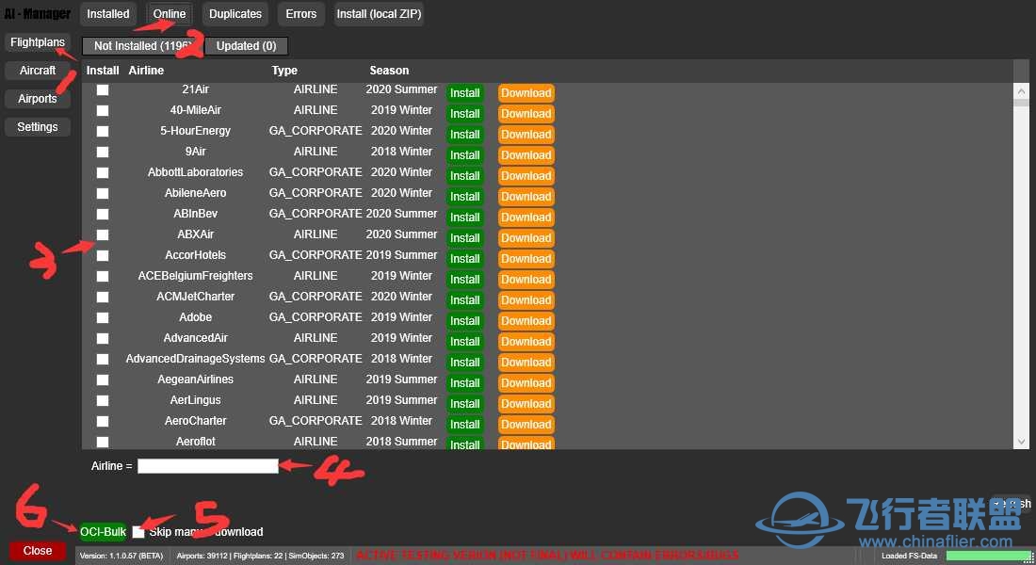Click the red Close button
The width and height of the screenshot is (1036, 565).
pyautogui.click(x=38, y=551)
